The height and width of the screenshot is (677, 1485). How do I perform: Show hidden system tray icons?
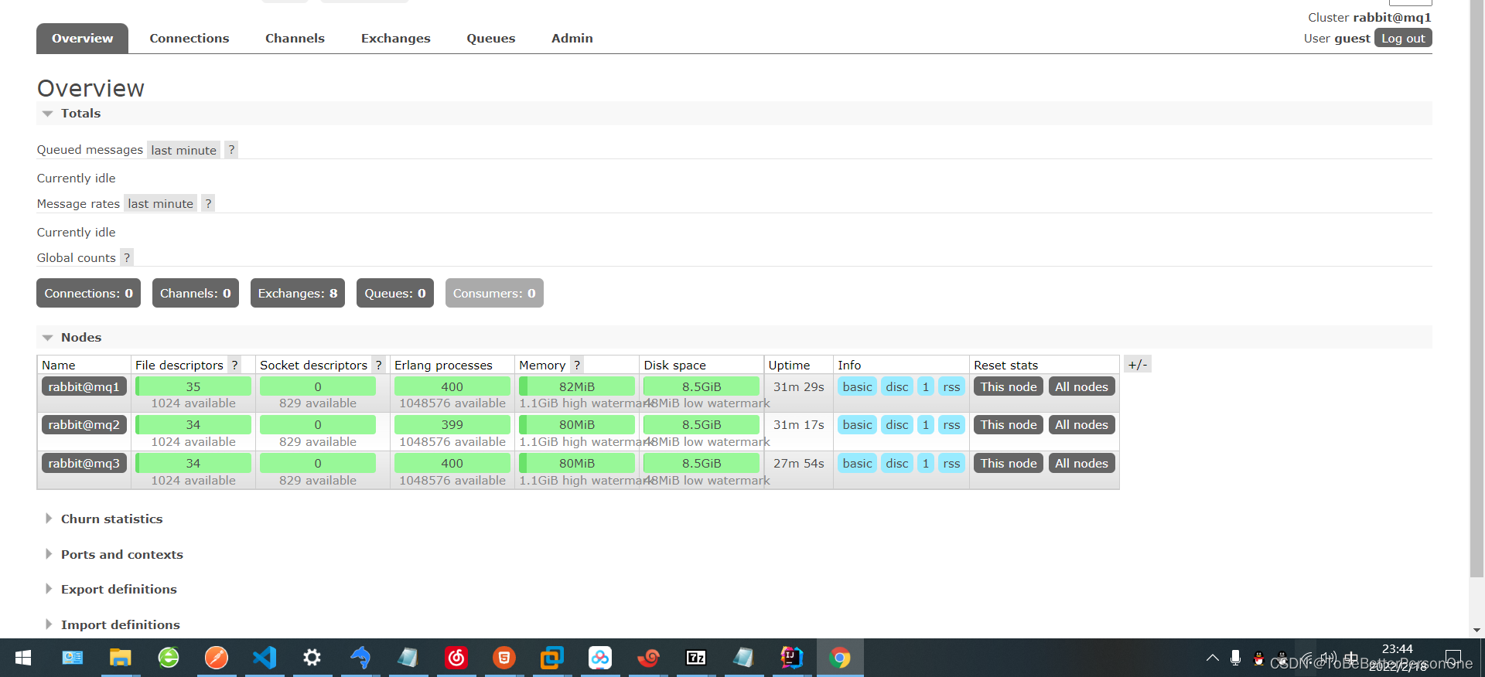tap(1213, 658)
